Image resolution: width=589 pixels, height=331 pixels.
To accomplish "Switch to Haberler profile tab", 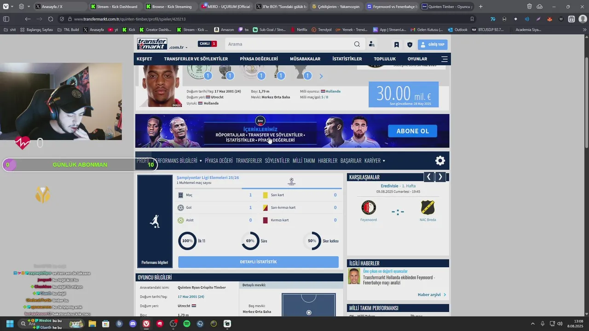I will [328, 160].
